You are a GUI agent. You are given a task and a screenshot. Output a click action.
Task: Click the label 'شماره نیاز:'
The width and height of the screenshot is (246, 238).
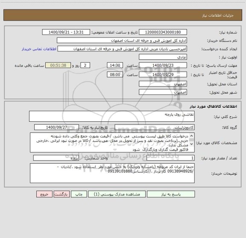228,32
